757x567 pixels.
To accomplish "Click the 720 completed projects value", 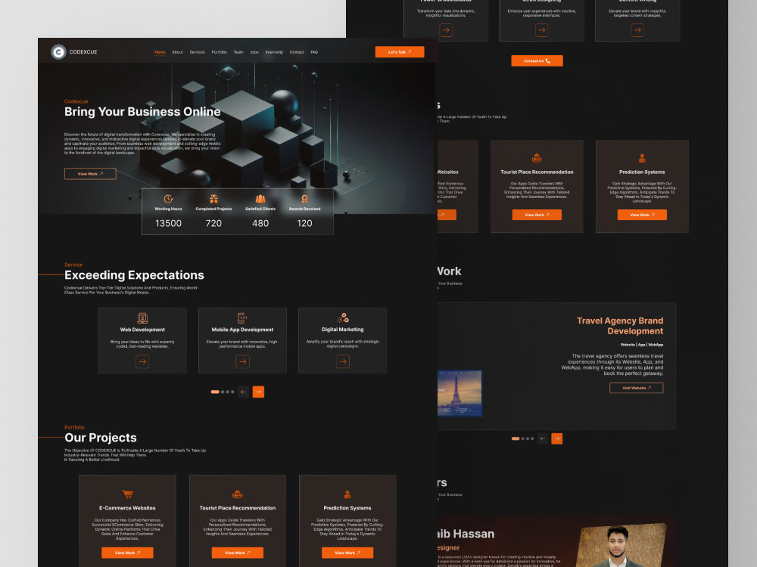I will pyautogui.click(x=213, y=223).
